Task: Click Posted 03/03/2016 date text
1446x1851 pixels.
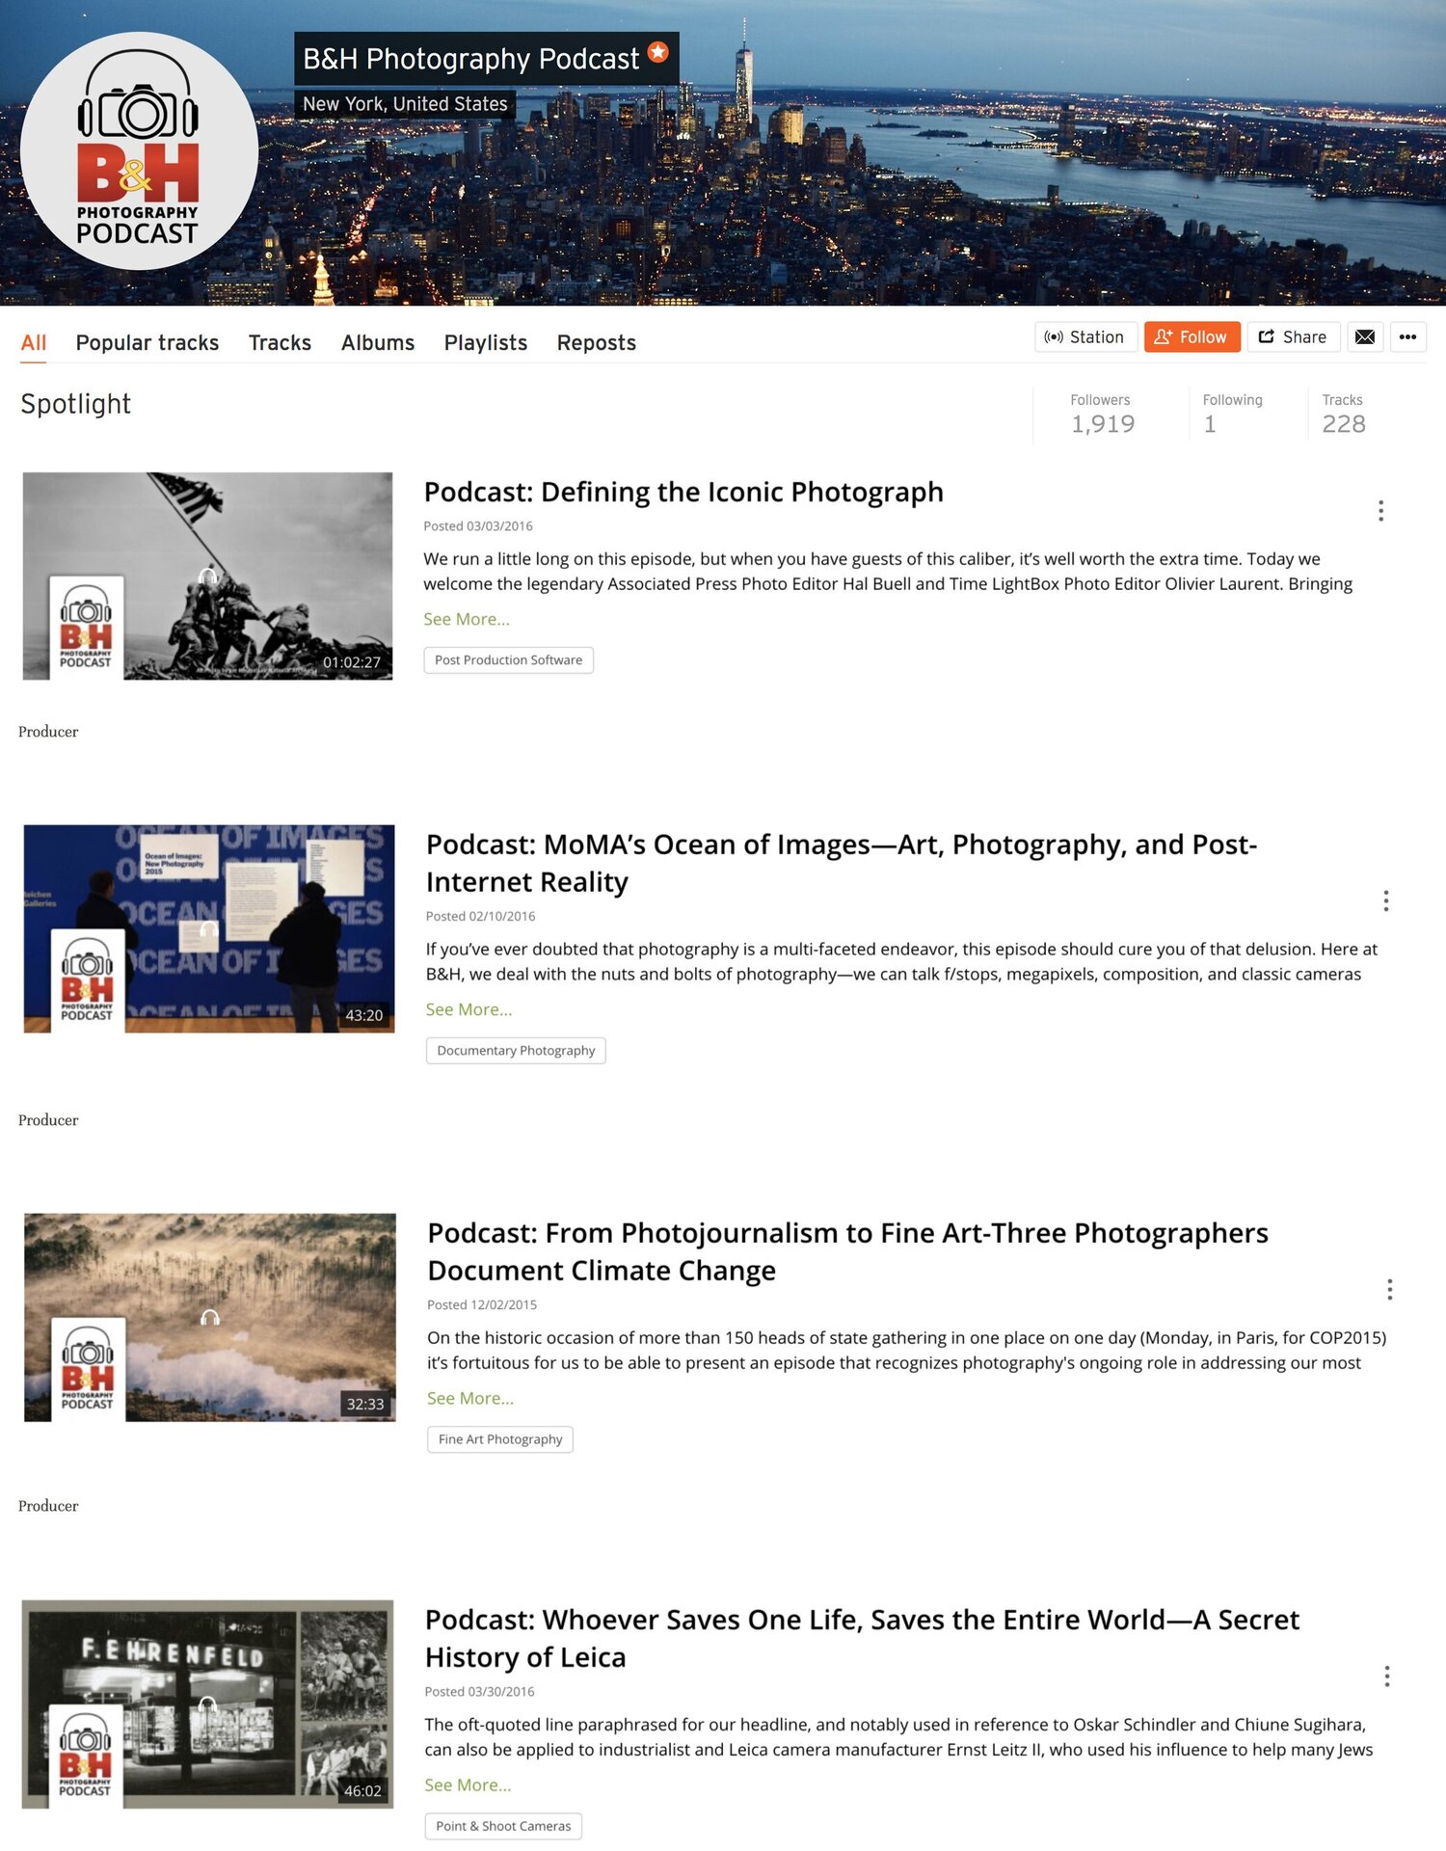Action: point(478,526)
